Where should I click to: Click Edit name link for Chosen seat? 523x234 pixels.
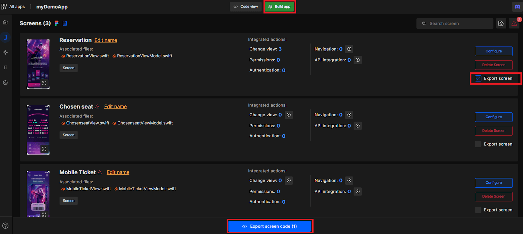(115, 107)
